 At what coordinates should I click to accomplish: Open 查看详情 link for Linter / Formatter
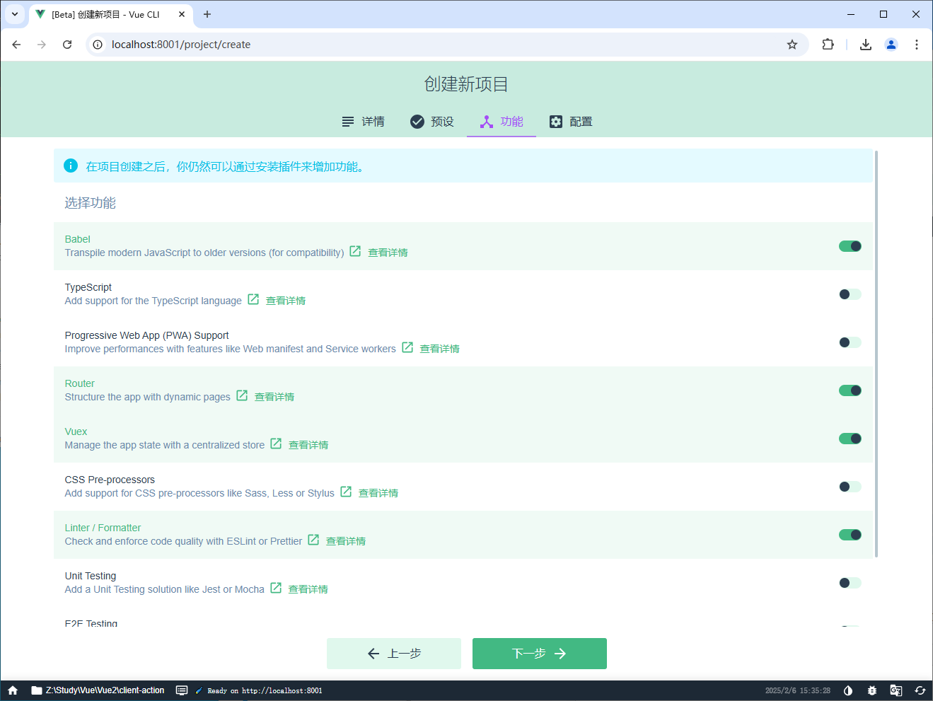coord(346,541)
